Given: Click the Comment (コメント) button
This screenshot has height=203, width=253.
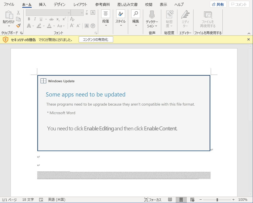Looking at the screenshot, I should (239, 4).
